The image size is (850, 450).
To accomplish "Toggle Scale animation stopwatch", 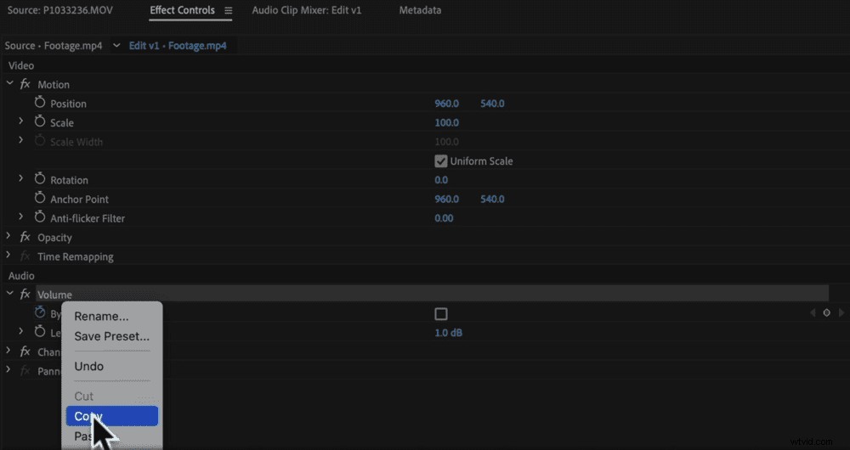I will 40,122.
